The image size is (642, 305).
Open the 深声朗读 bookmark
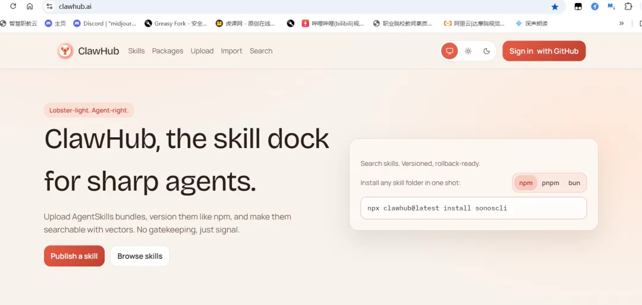point(531,23)
